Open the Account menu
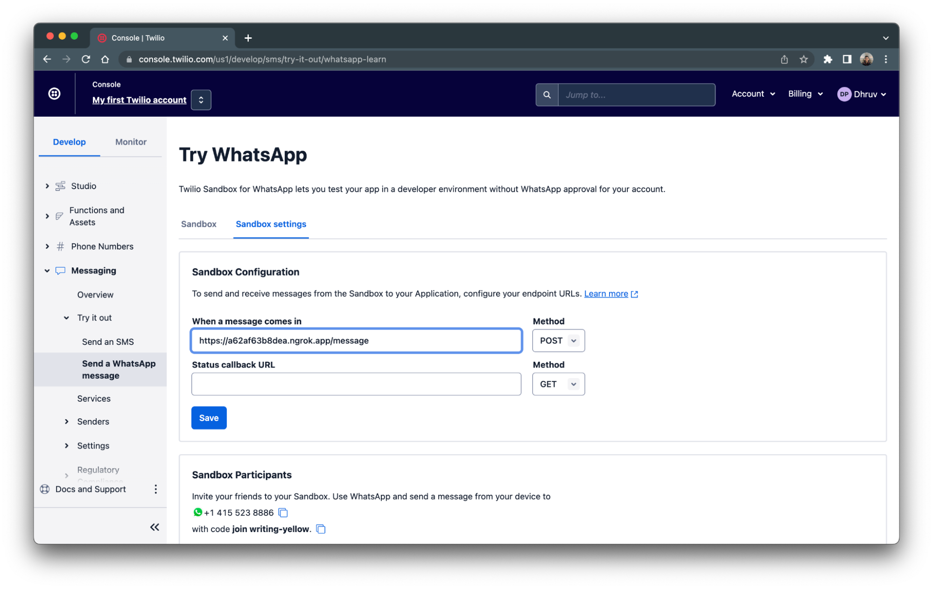The height and width of the screenshot is (589, 933). click(x=753, y=94)
